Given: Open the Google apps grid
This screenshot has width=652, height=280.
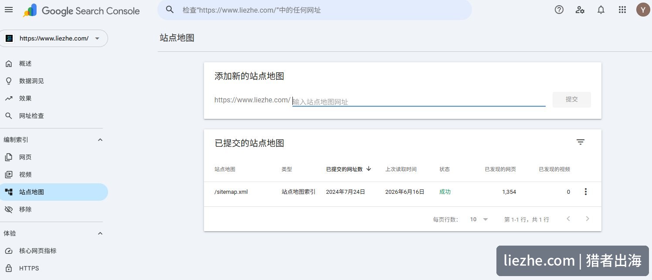Looking at the screenshot, I should coord(622,10).
